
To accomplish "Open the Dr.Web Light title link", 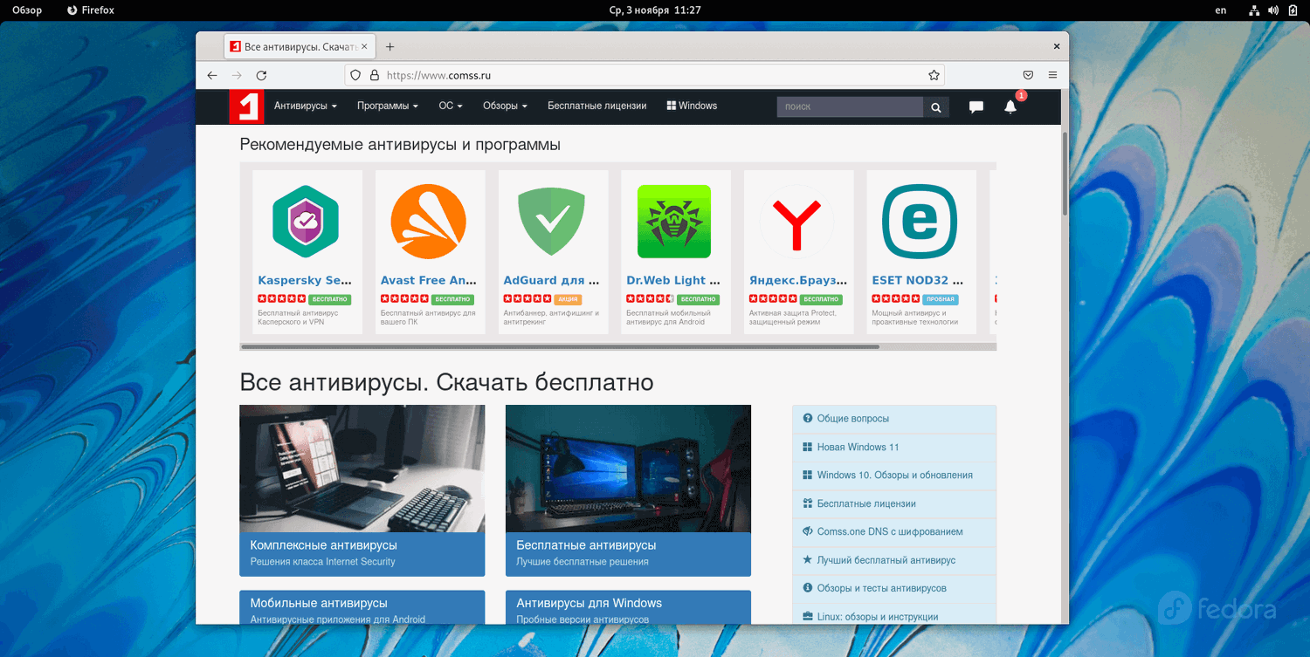I will [x=673, y=281].
